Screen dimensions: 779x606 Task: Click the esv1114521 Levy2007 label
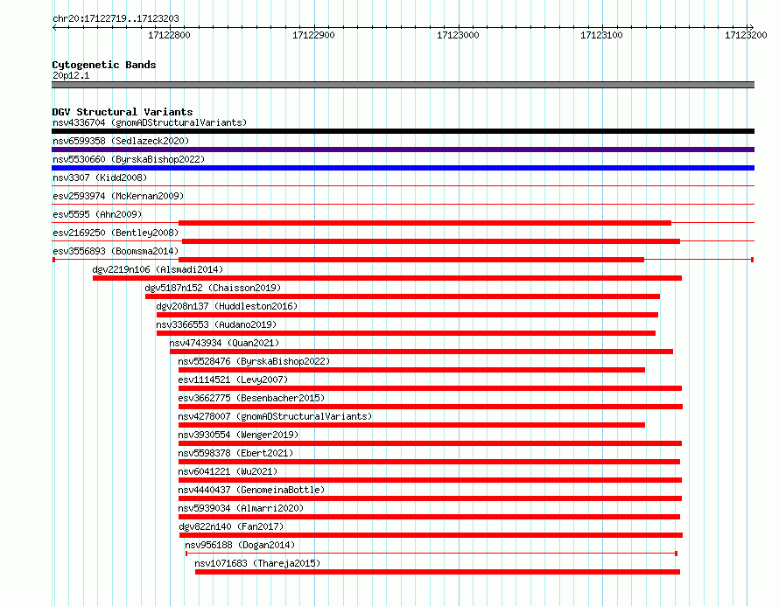pyautogui.click(x=233, y=380)
